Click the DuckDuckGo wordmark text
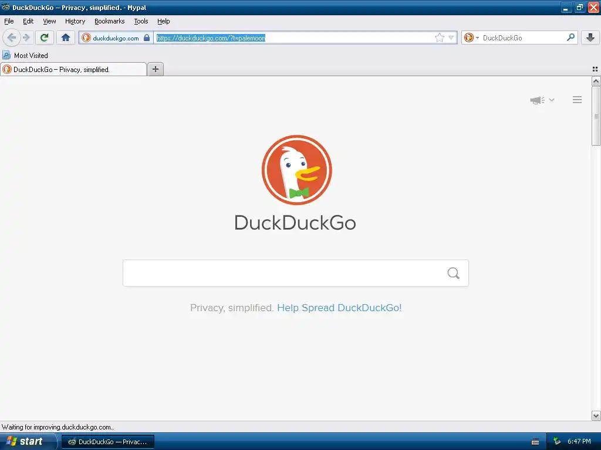The height and width of the screenshot is (450, 601). [295, 223]
